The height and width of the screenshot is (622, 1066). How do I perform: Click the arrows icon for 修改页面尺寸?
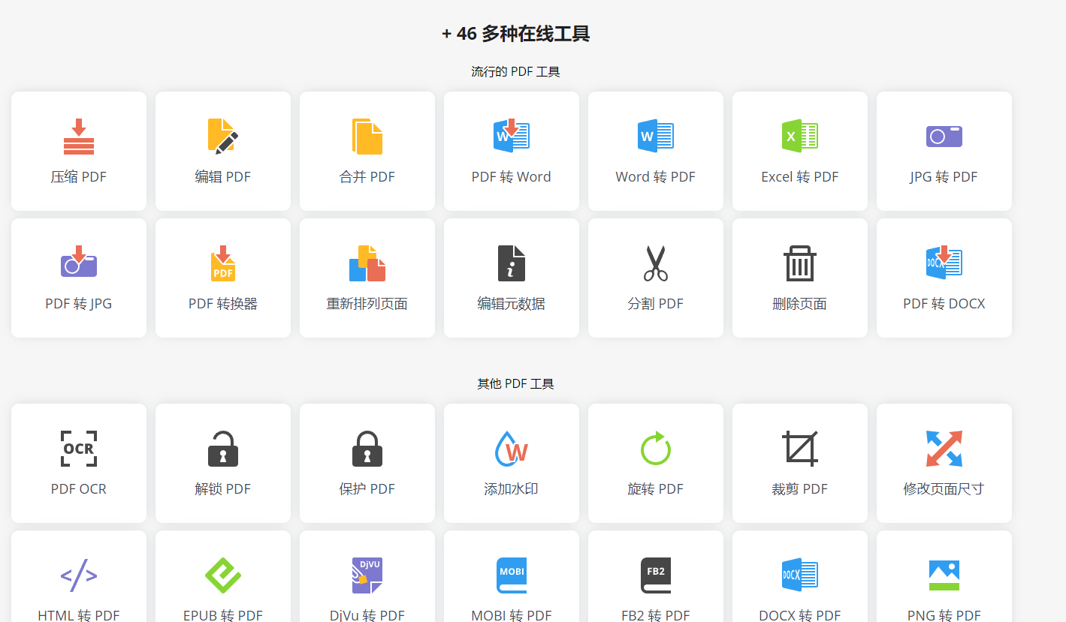tap(944, 449)
